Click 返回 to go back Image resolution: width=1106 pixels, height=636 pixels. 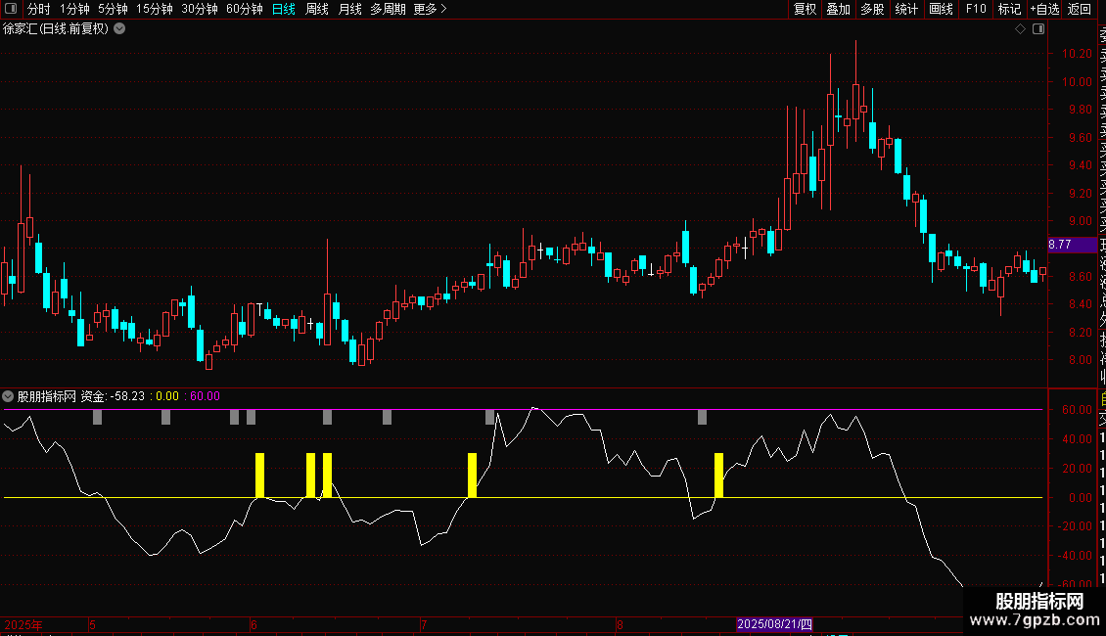(1080, 9)
